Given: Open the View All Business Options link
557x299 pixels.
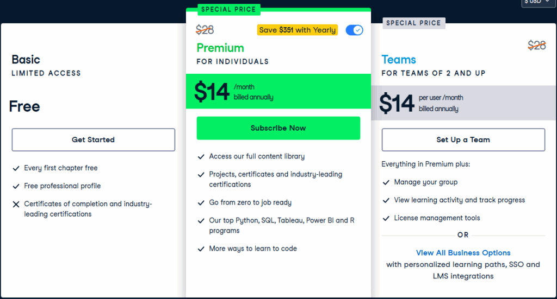Looking at the screenshot, I should 463,253.
